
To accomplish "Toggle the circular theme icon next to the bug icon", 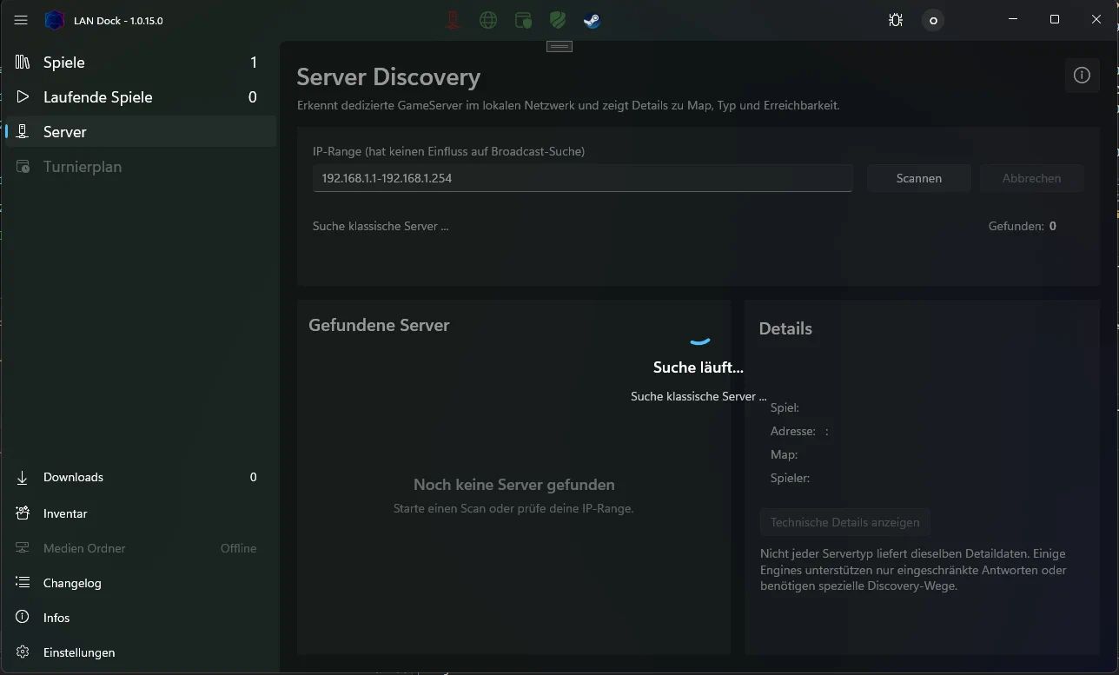I will (x=932, y=20).
